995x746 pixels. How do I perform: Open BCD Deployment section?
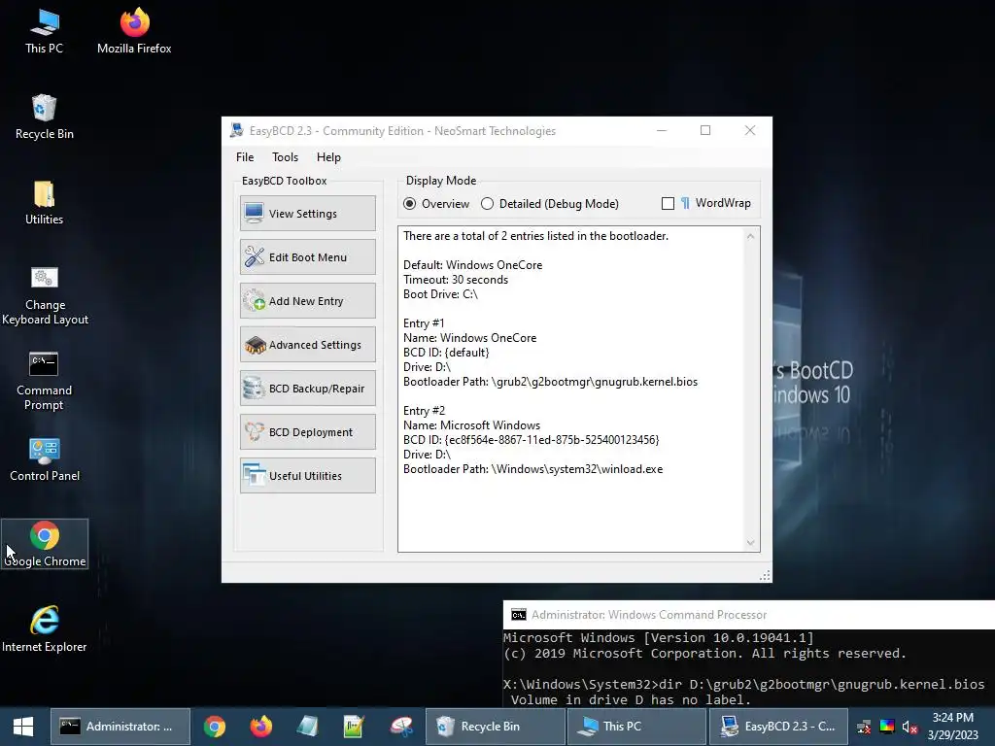click(x=308, y=432)
